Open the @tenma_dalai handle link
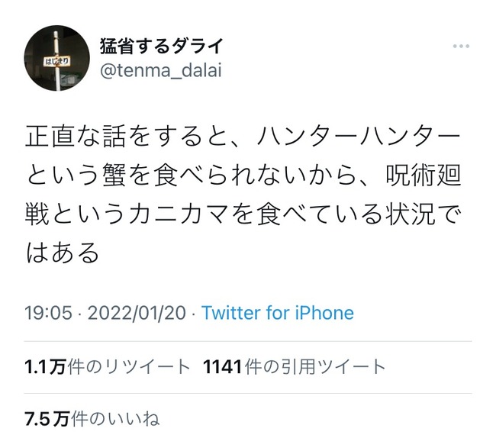 [161, 70]
